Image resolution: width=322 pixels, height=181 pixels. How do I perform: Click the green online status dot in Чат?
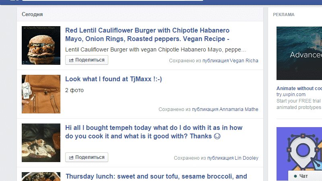pyautogui.click(x=295, y=176)
